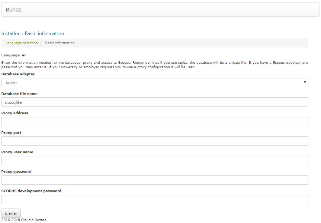Viewport: 321px width, 223px height.
Task: Click the Proxy password label
Action: 16,172
